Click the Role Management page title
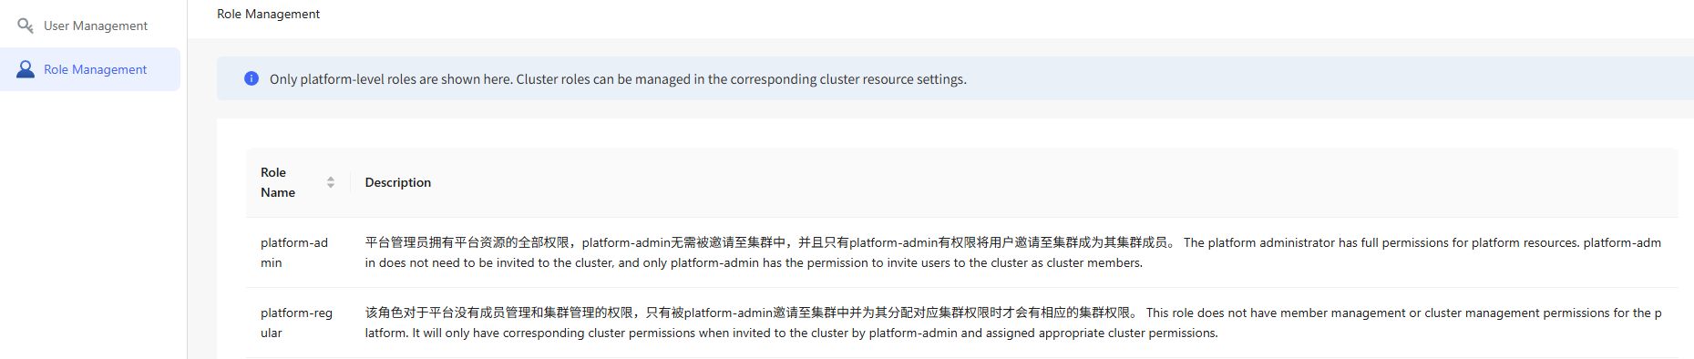 click(268, 14)
